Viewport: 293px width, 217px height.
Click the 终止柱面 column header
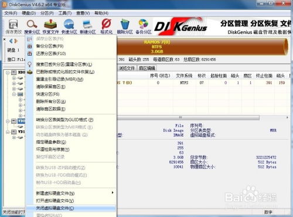(x=264, y=76)
